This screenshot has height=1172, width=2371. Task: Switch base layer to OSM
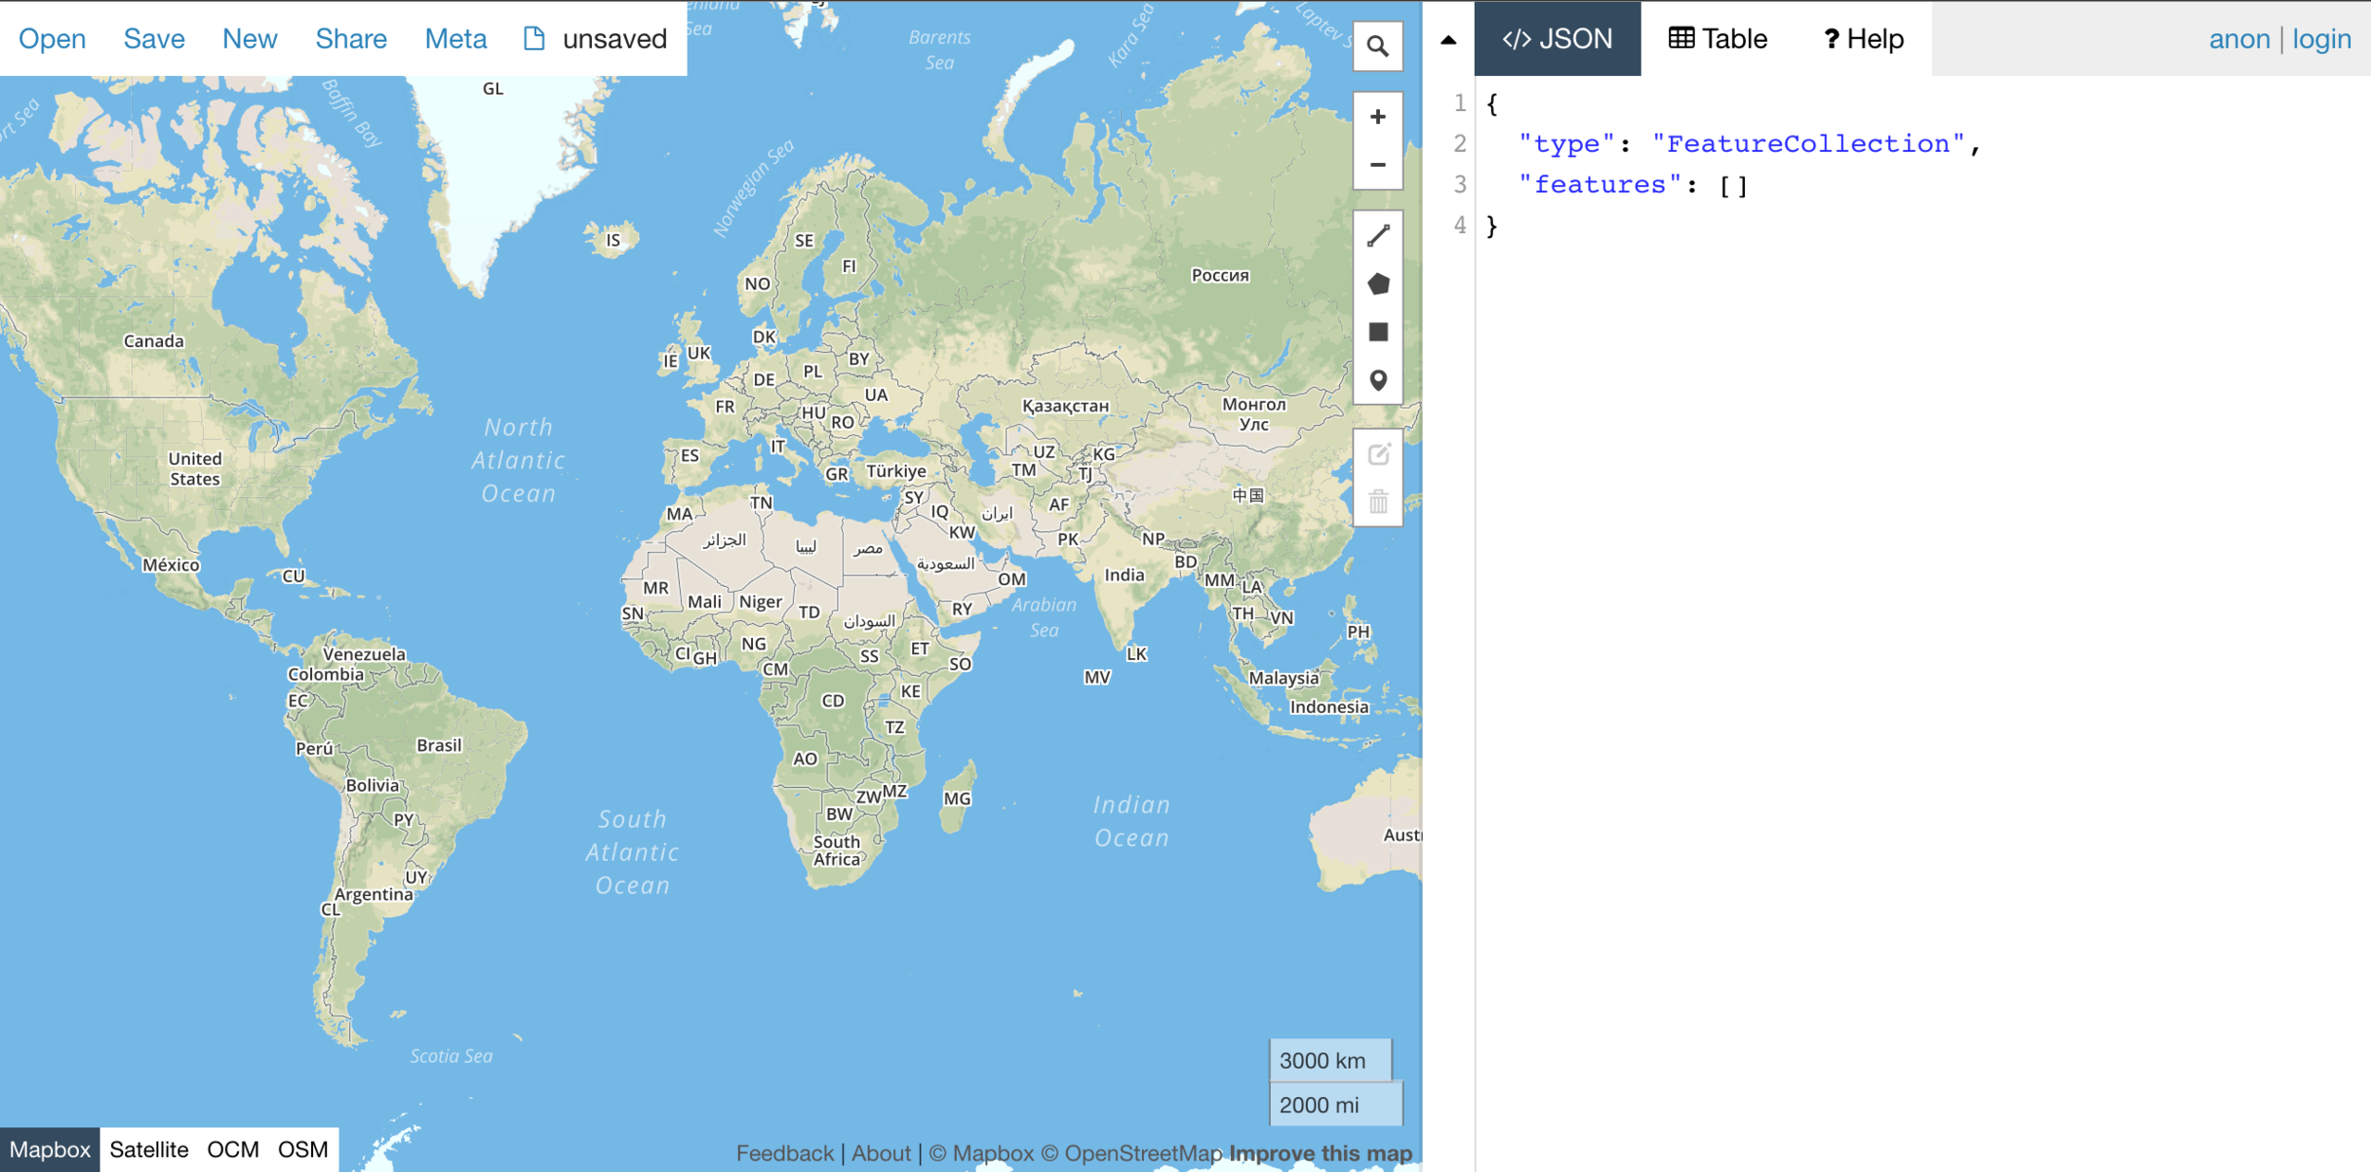coord(303,1149)
